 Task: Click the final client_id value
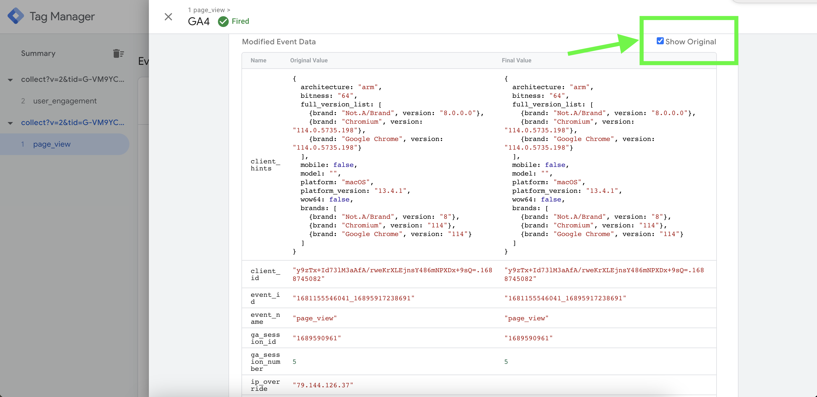click(x=604, y=274)
